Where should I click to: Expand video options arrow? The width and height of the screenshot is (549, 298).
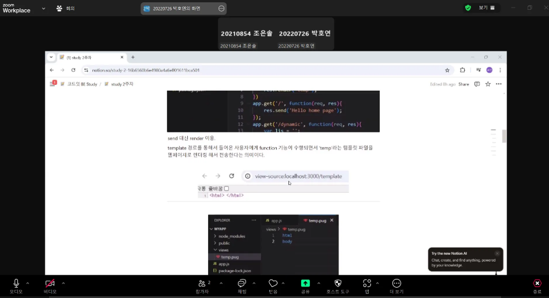(x=64, y=284)
